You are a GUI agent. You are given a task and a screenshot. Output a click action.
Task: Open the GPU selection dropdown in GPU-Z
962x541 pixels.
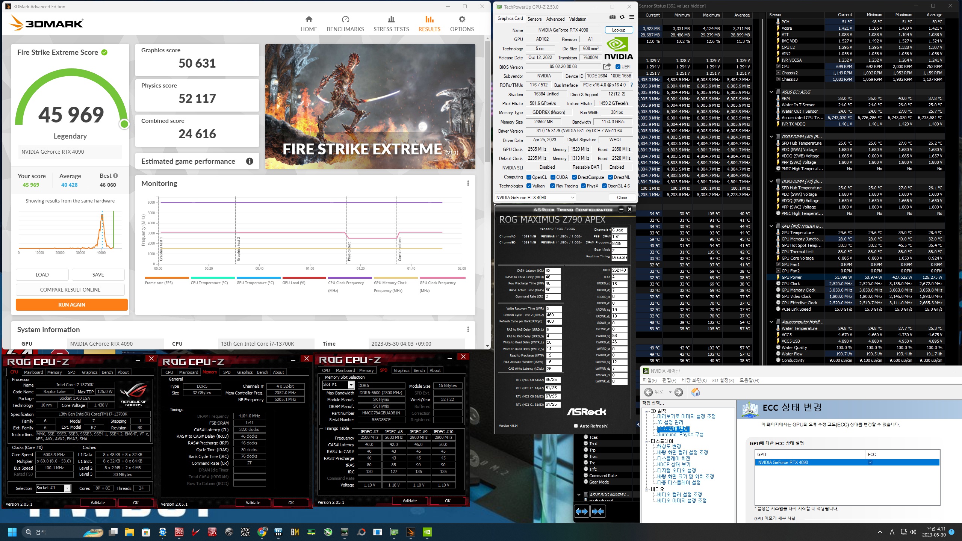pos(535,198)
